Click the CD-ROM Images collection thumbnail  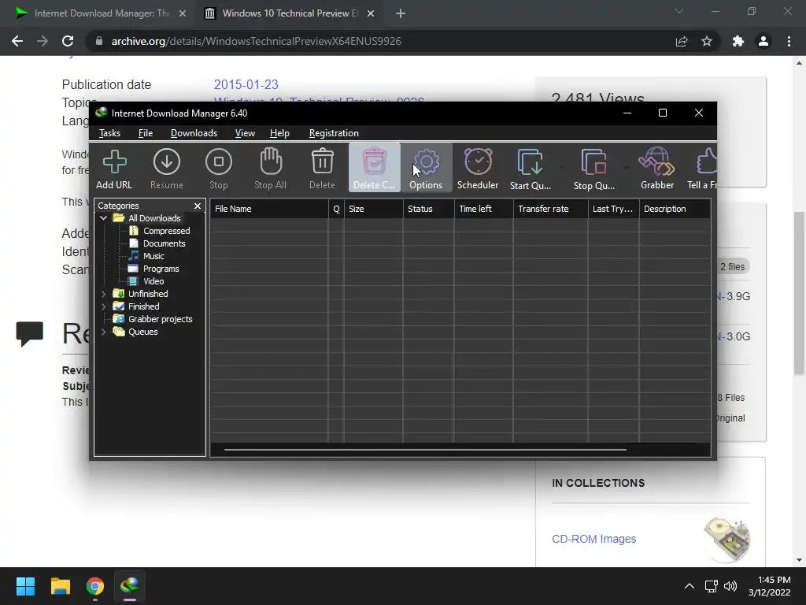(727, 539)
